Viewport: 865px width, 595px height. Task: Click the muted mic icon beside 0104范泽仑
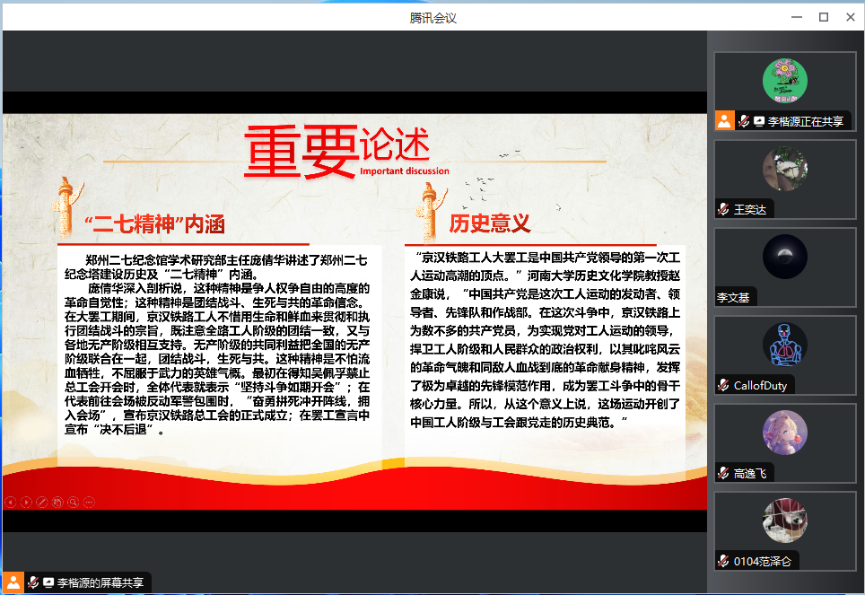(x=723, y=561)
